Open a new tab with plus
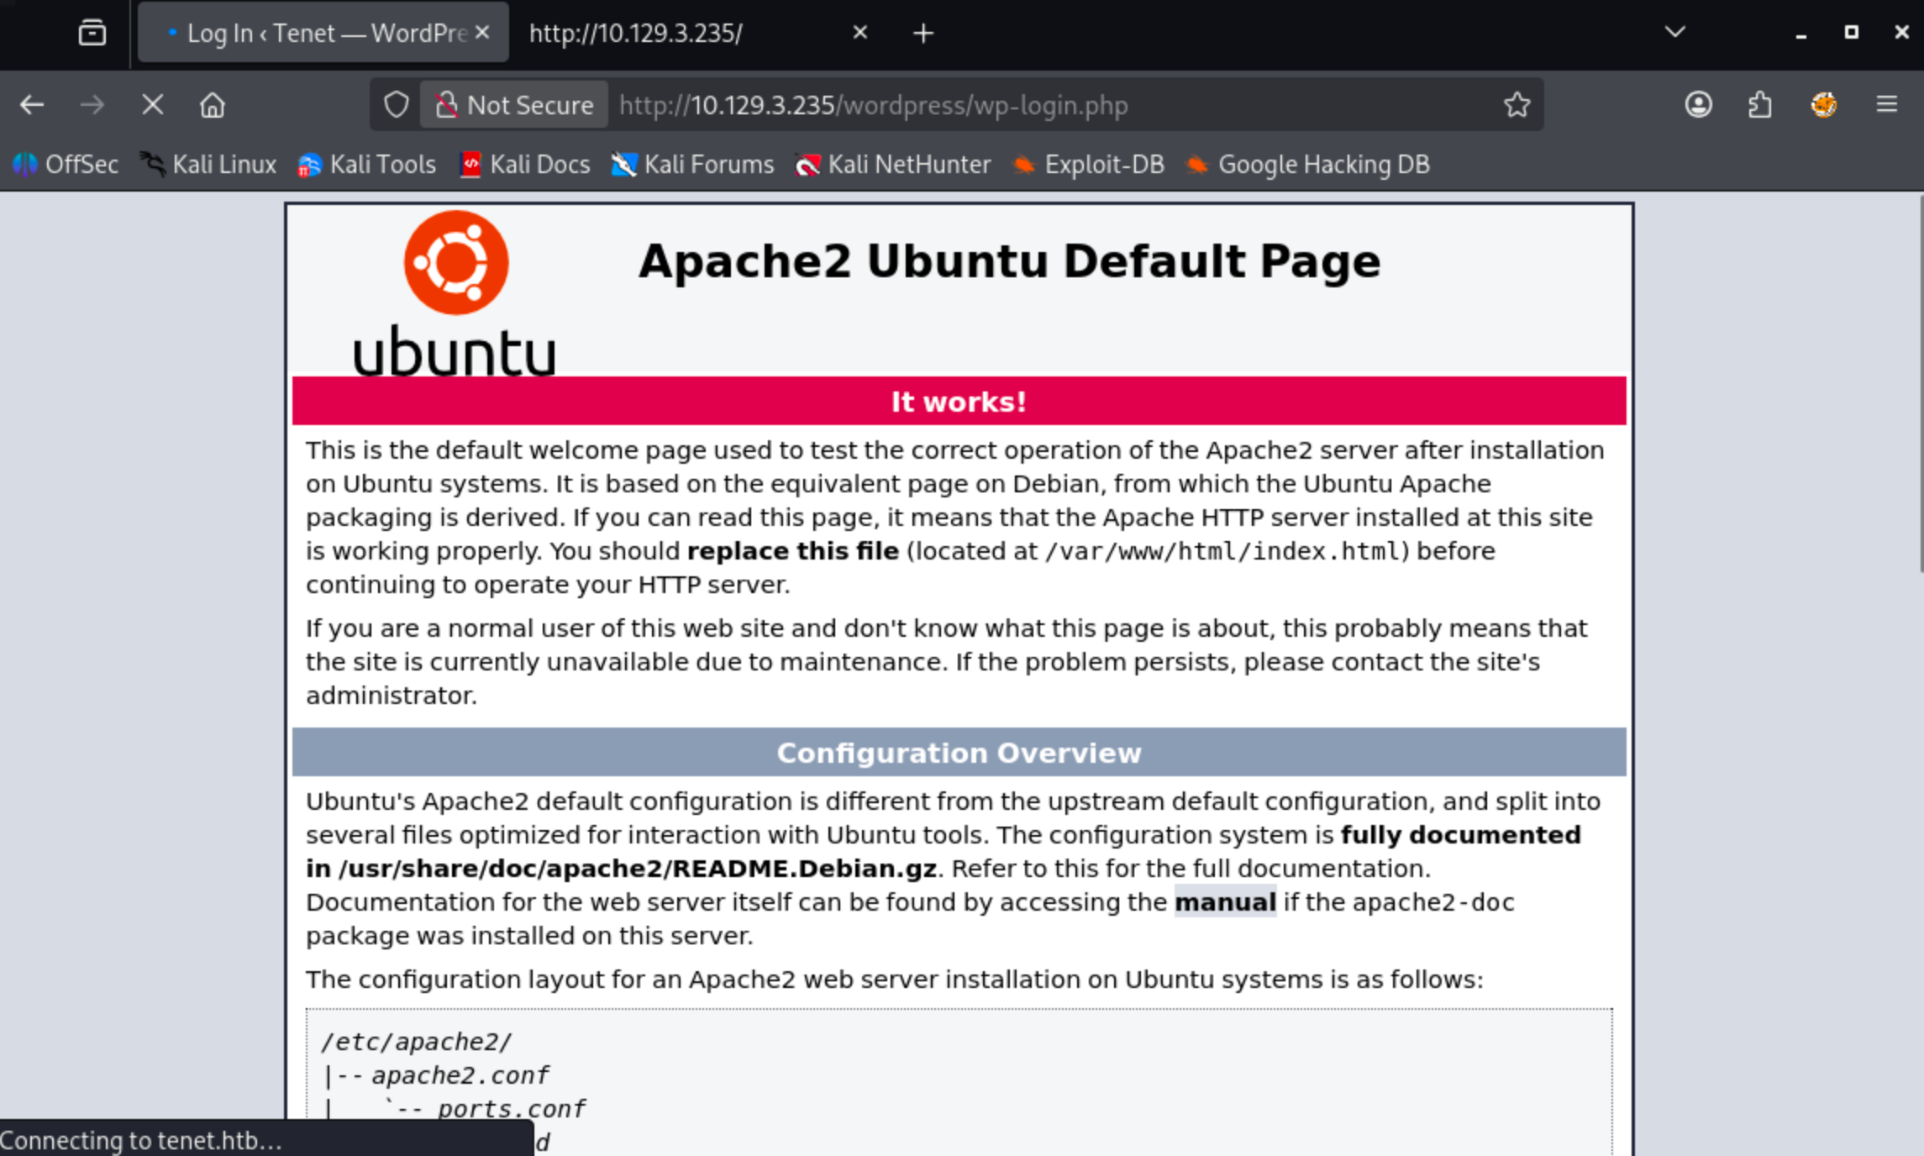The width and height of the screenshot is (1924, 1156). (x=923, y=33)
